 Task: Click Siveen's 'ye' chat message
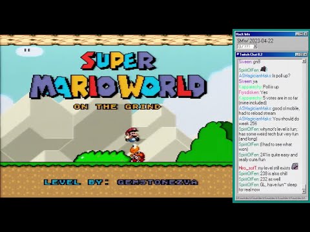pyautogui.click(x=248, y=81)
